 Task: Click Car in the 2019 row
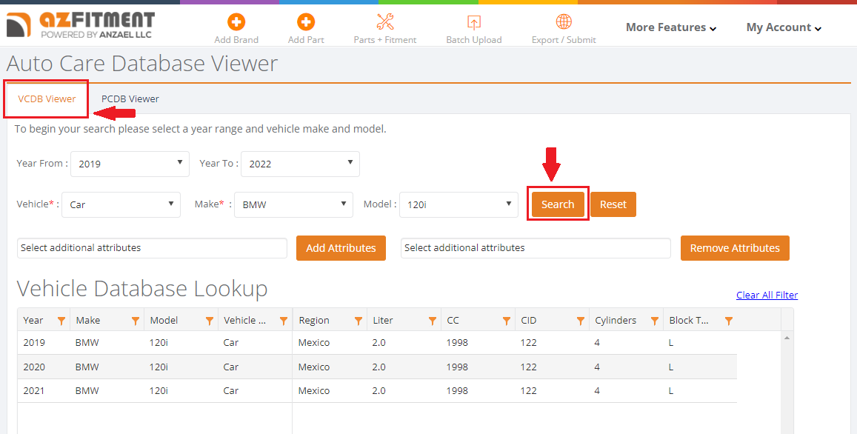(230, 343)
